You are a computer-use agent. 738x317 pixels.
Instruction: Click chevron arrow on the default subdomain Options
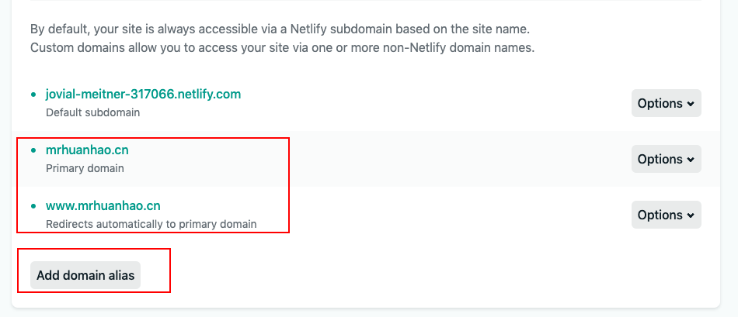691,104
